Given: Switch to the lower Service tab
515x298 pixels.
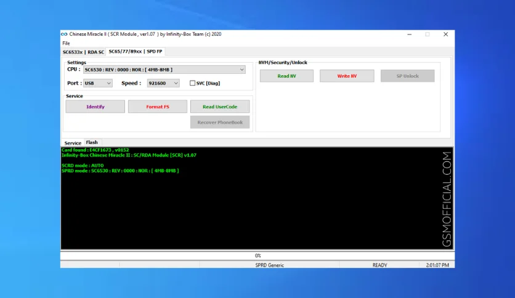Looking at the screenshot, I should click(73, 143).
